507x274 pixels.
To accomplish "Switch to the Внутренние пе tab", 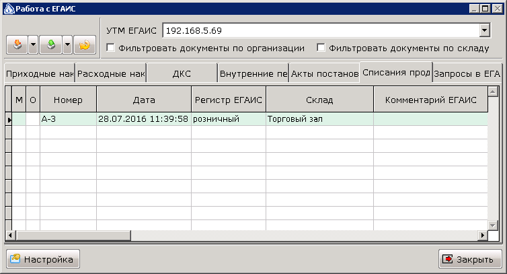I will (x=253, y=74).
